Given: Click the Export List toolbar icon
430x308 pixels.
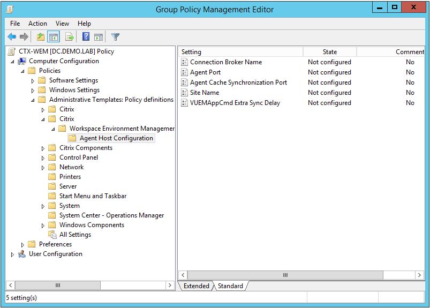Looking at the screenshot, I should [x=69, y=37].
